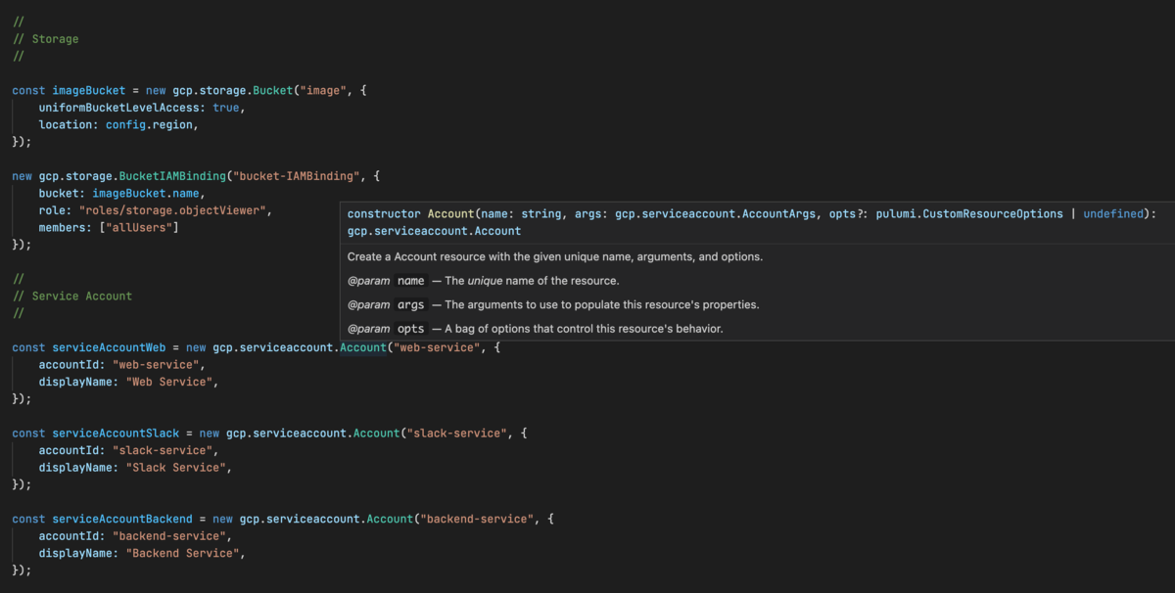Click the undefined keyword in tooltip signature

pyautogui.click(x=1115, y=213)
